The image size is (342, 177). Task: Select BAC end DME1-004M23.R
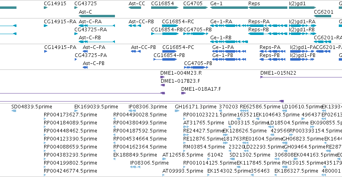point(181,73)
